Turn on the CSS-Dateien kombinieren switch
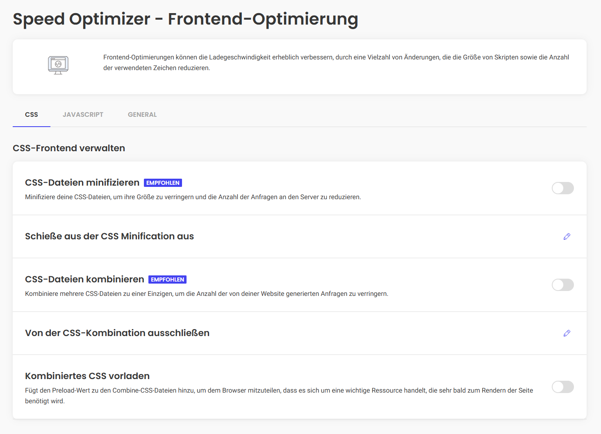601x434 pixels. (x=562, y=285)
